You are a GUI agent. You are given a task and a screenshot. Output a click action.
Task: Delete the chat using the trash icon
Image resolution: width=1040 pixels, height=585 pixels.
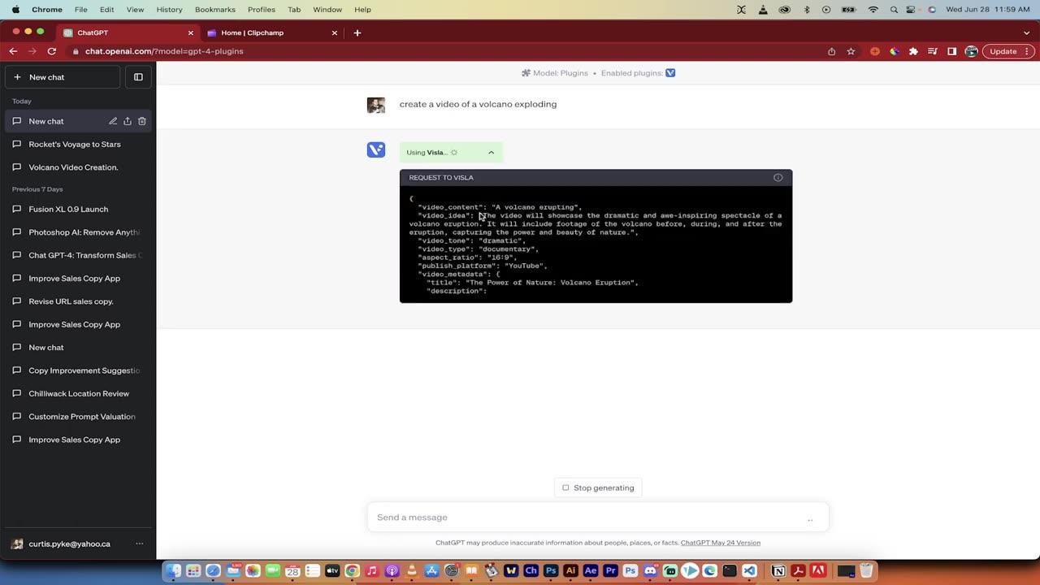click(142, 121)
